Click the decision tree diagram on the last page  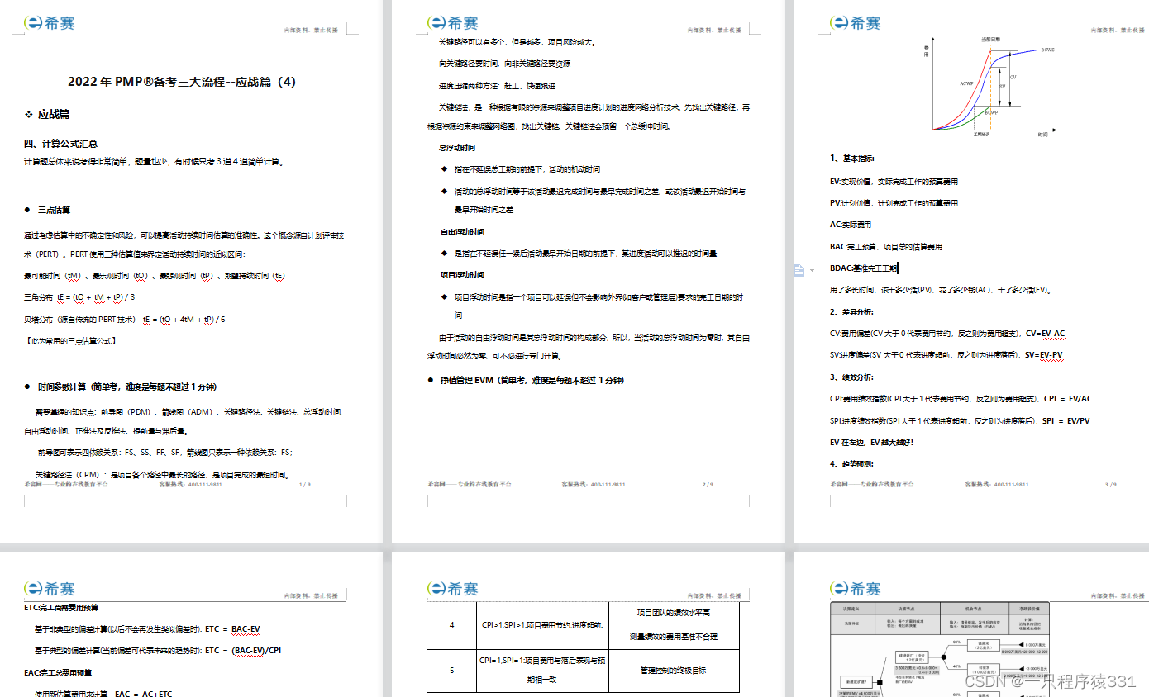click(x=940, y=650)
